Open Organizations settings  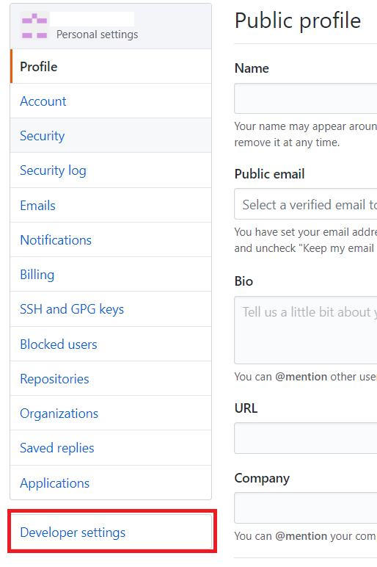[111, 413]
